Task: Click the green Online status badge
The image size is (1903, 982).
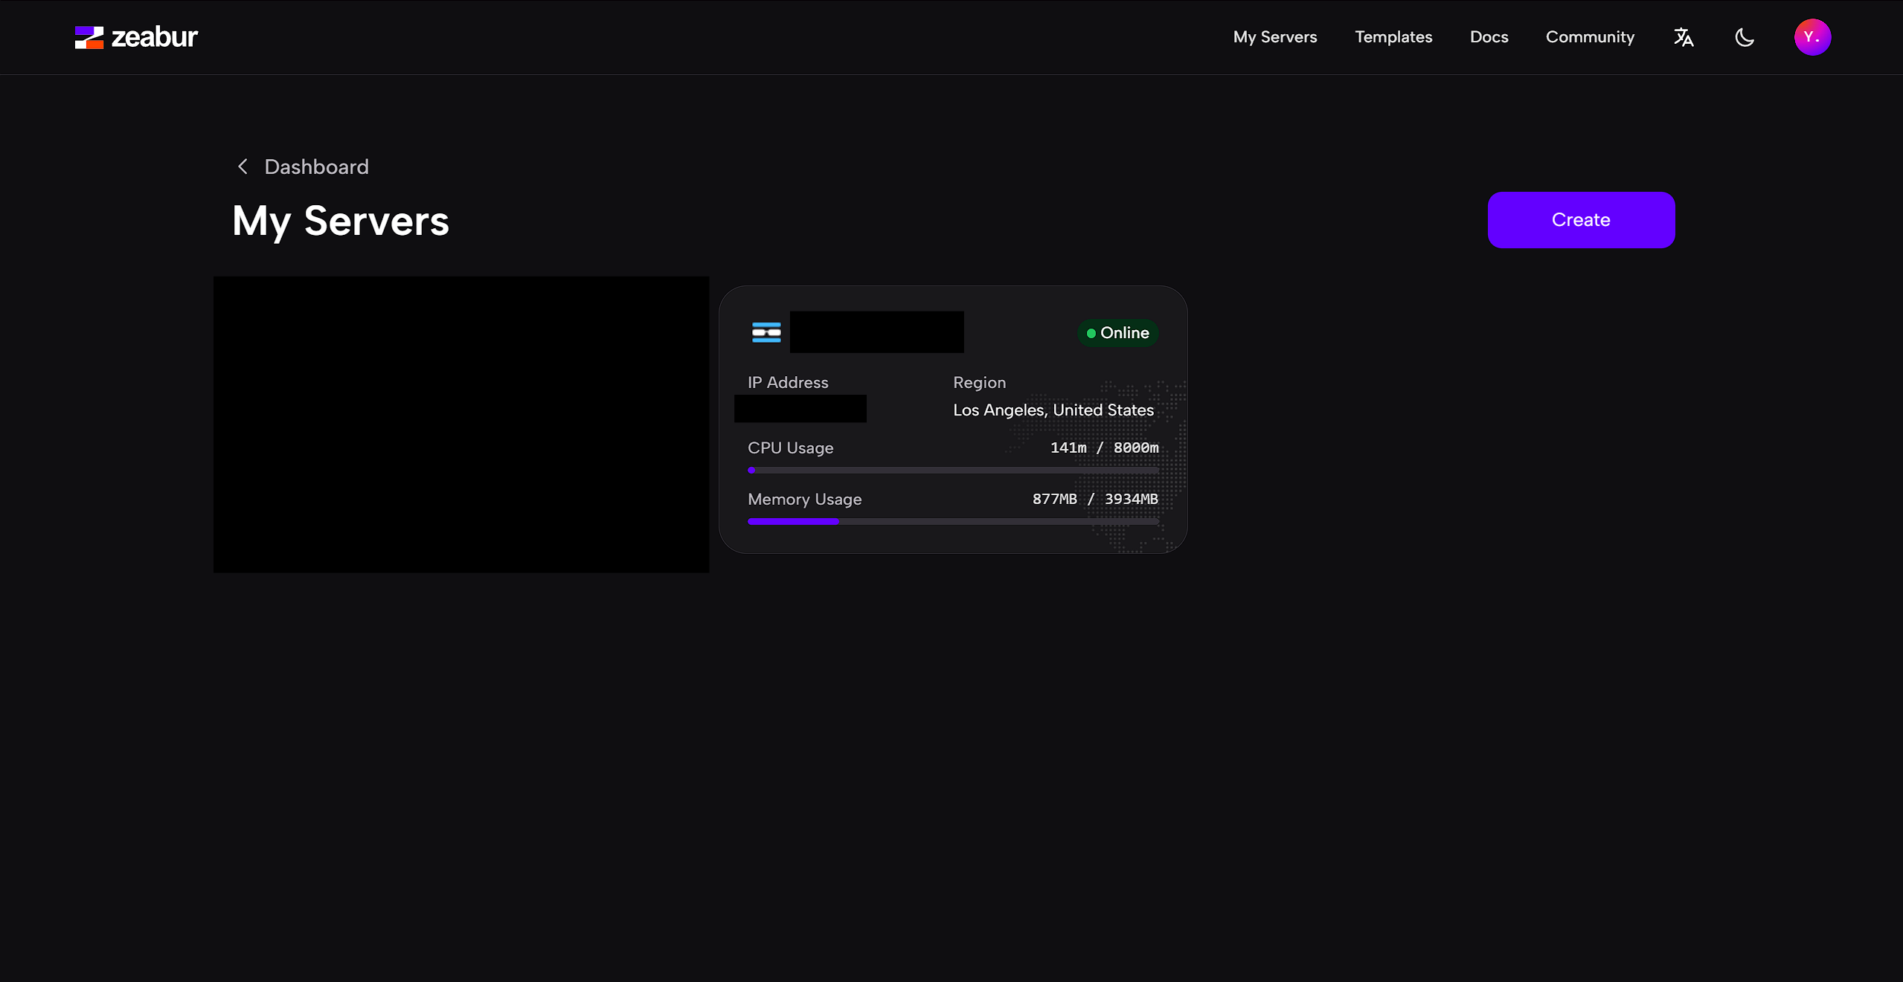Action: [x=1117, y=333]
